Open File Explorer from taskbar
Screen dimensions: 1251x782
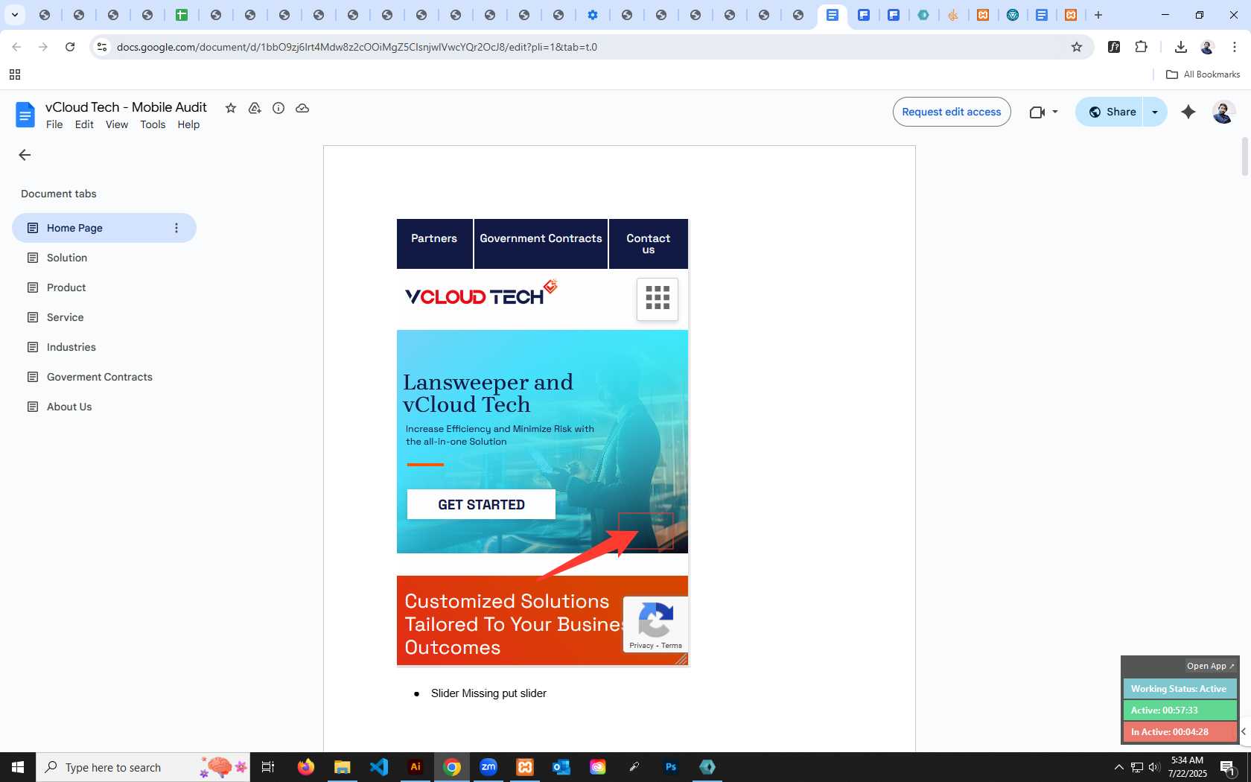pos(343,767)
